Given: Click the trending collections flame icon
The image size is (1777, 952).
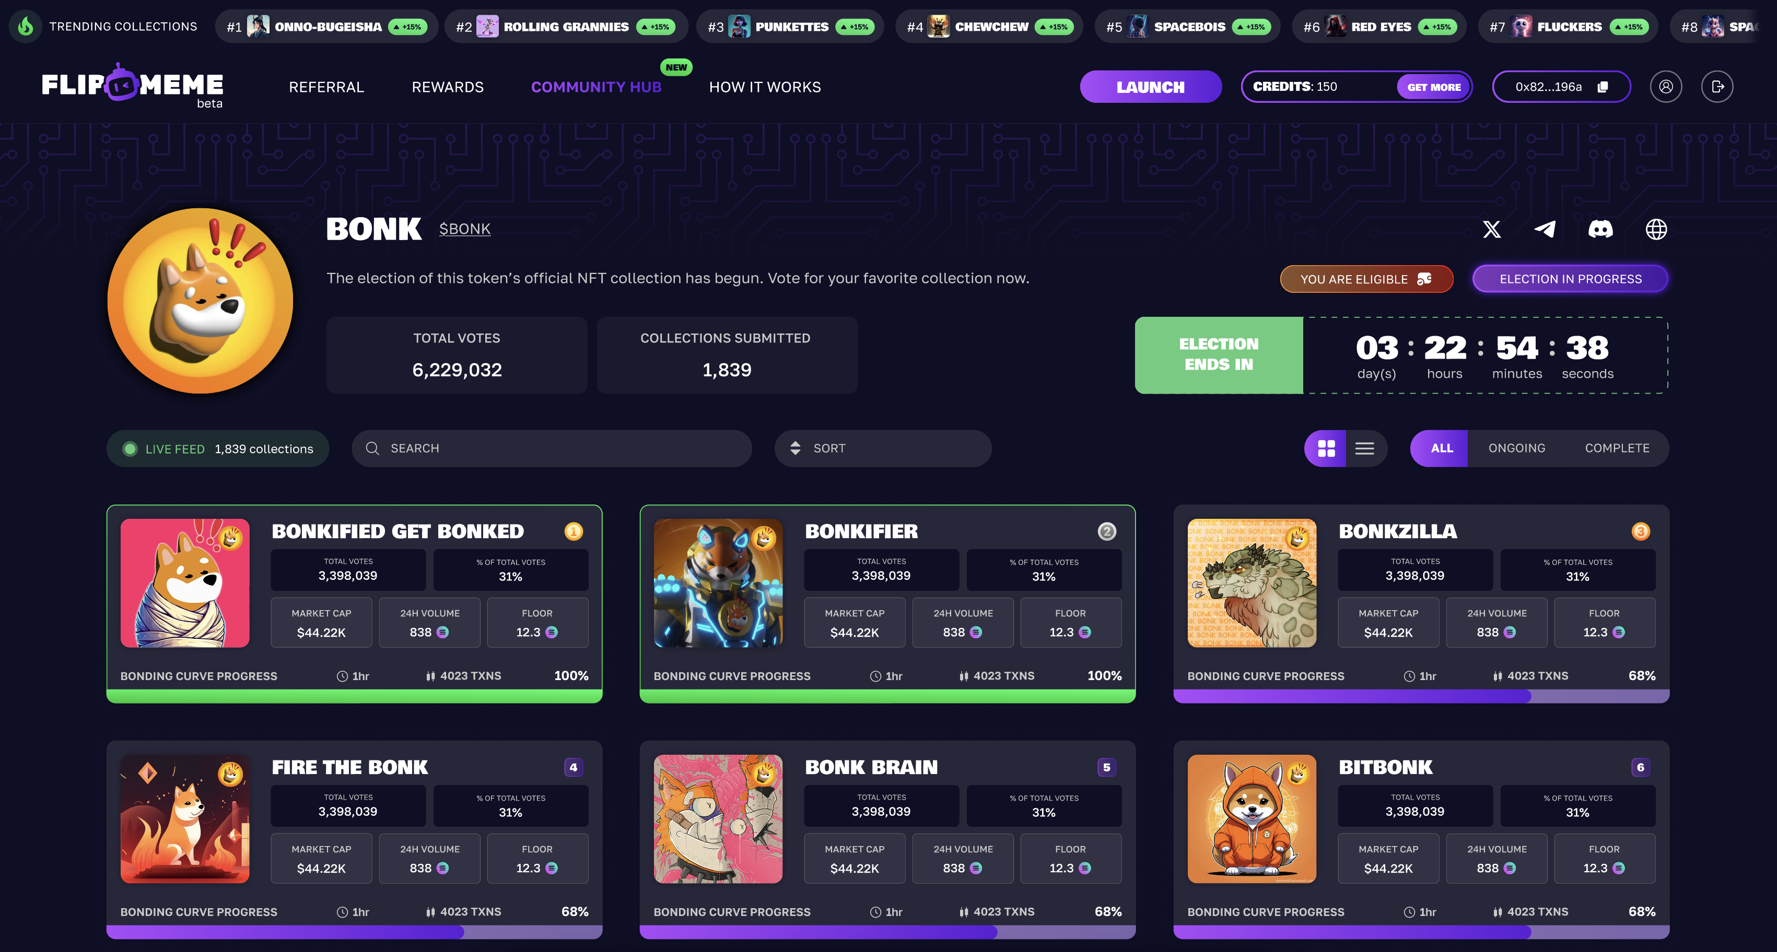Looking at the screenshot, I should point(26,26).
